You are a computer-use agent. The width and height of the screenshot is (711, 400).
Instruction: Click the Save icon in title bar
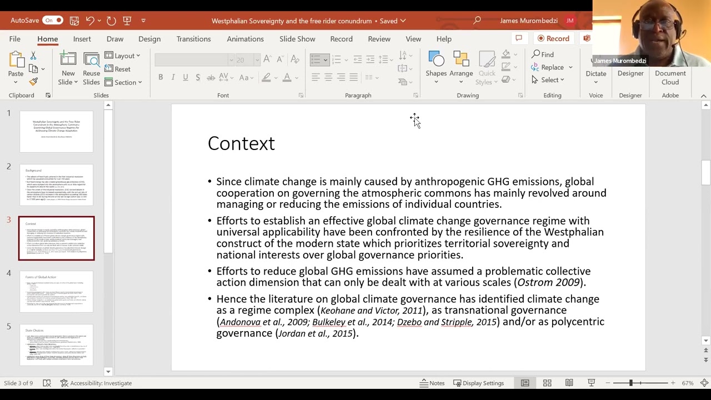[x=74, y=21]
